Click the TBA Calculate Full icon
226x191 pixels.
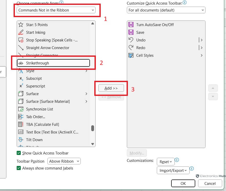click(x=21, y=125)
